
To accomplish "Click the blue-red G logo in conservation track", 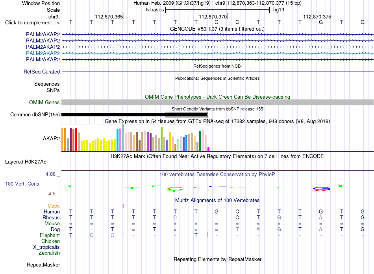I will point(321,189).
